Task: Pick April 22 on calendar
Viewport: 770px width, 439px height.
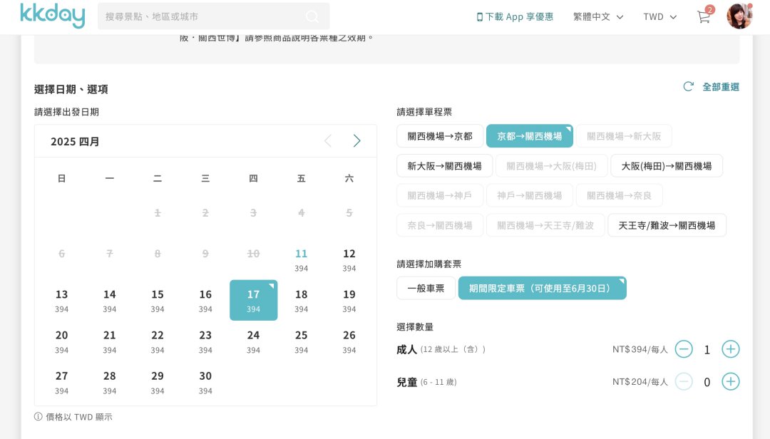Action: pyautogui.click(x=157, y=341)
